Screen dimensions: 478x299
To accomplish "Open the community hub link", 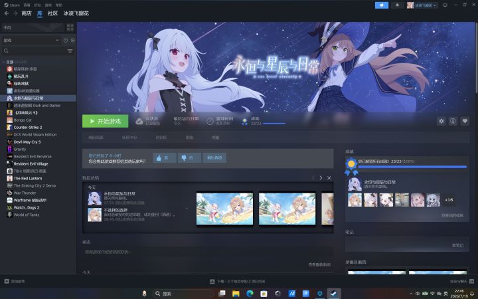I will click(x=129, y=138).
